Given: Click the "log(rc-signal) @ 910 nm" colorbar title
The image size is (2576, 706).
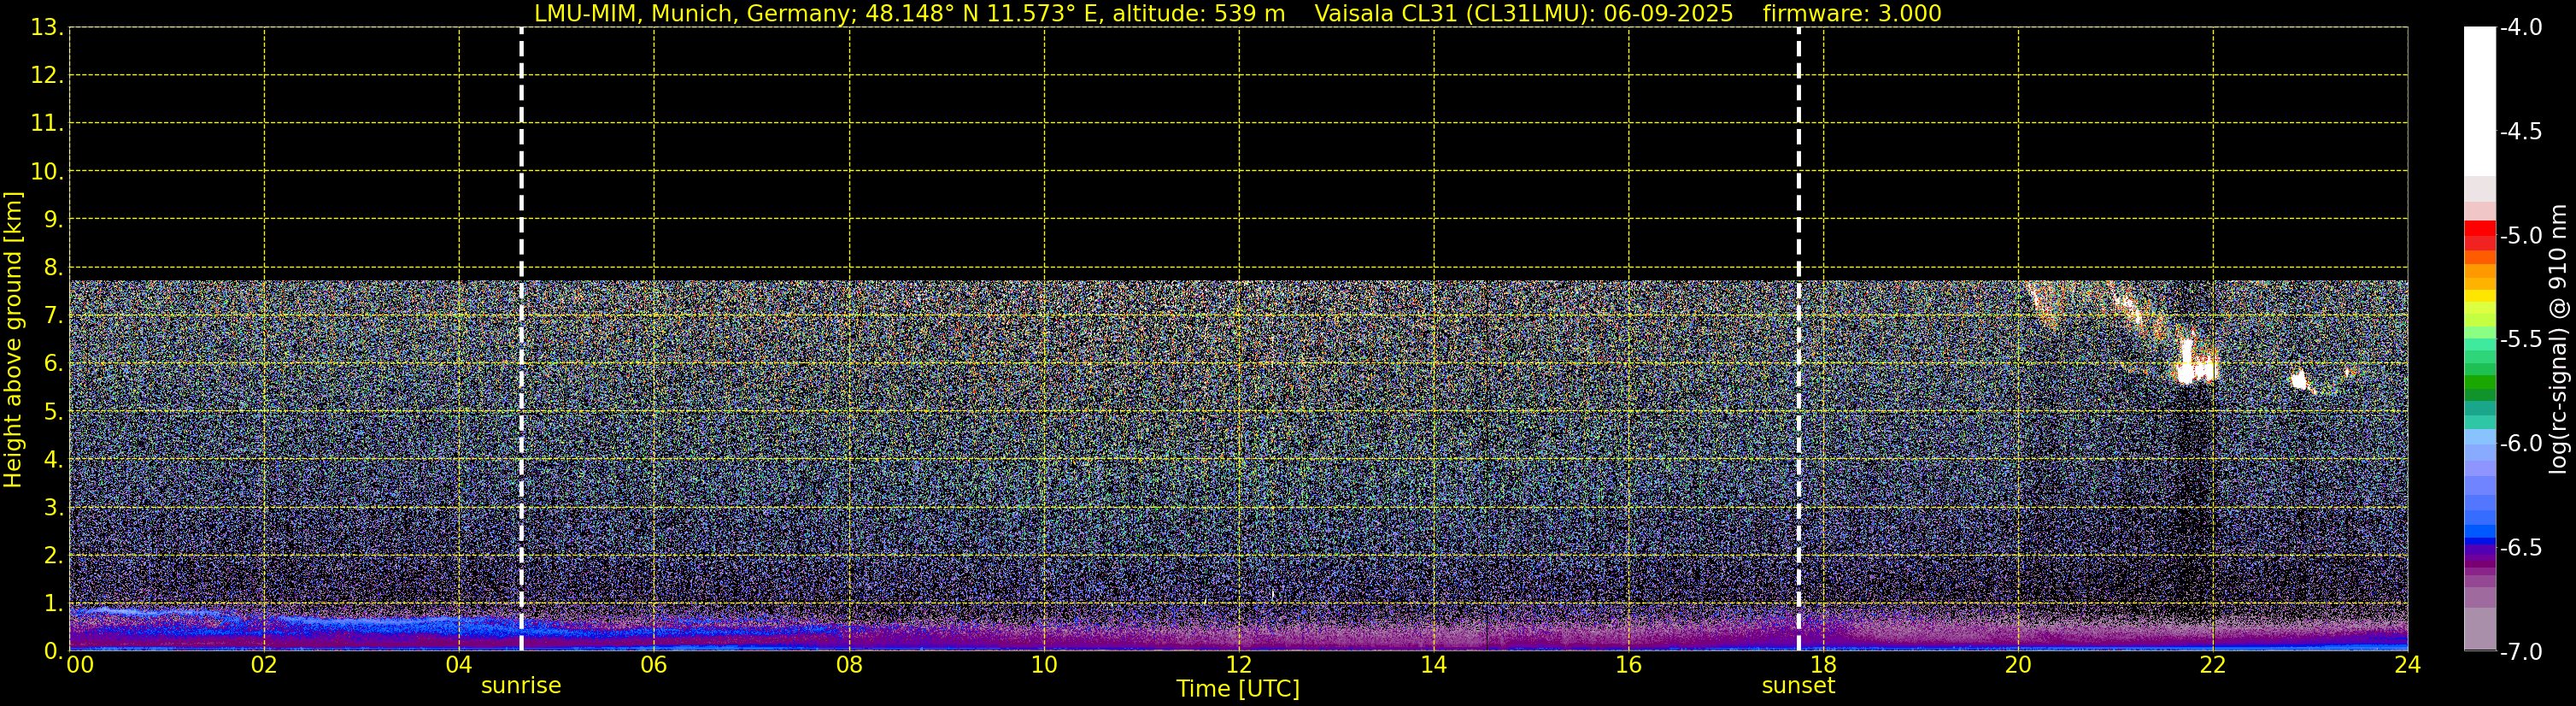Looking at the screenshot, I should pyautogui.click(x=2558, y=340).
